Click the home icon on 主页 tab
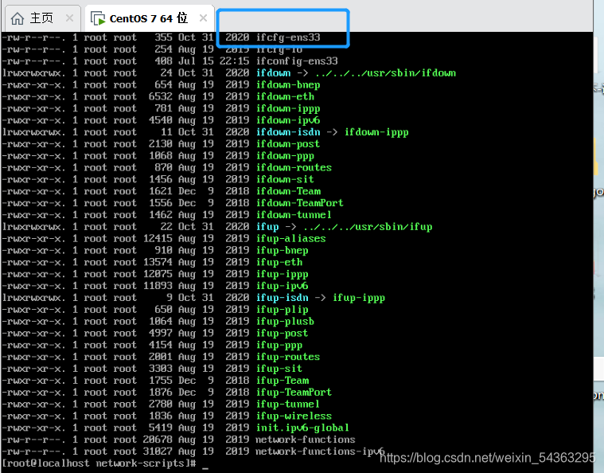Viewport: 604px width, 473px height. 18,18
